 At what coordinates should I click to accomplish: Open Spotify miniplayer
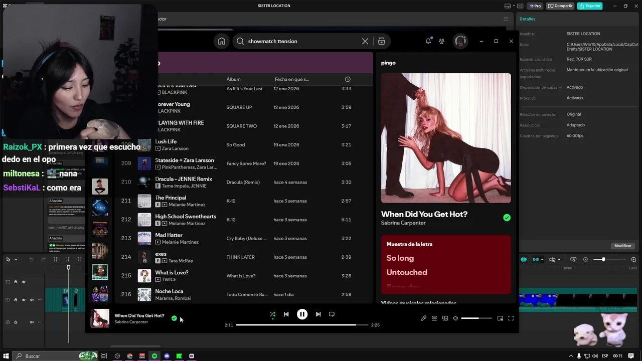pyautogui.click(x=500, y=318)
